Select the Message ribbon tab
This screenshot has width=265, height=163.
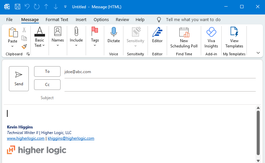point(30,20)
